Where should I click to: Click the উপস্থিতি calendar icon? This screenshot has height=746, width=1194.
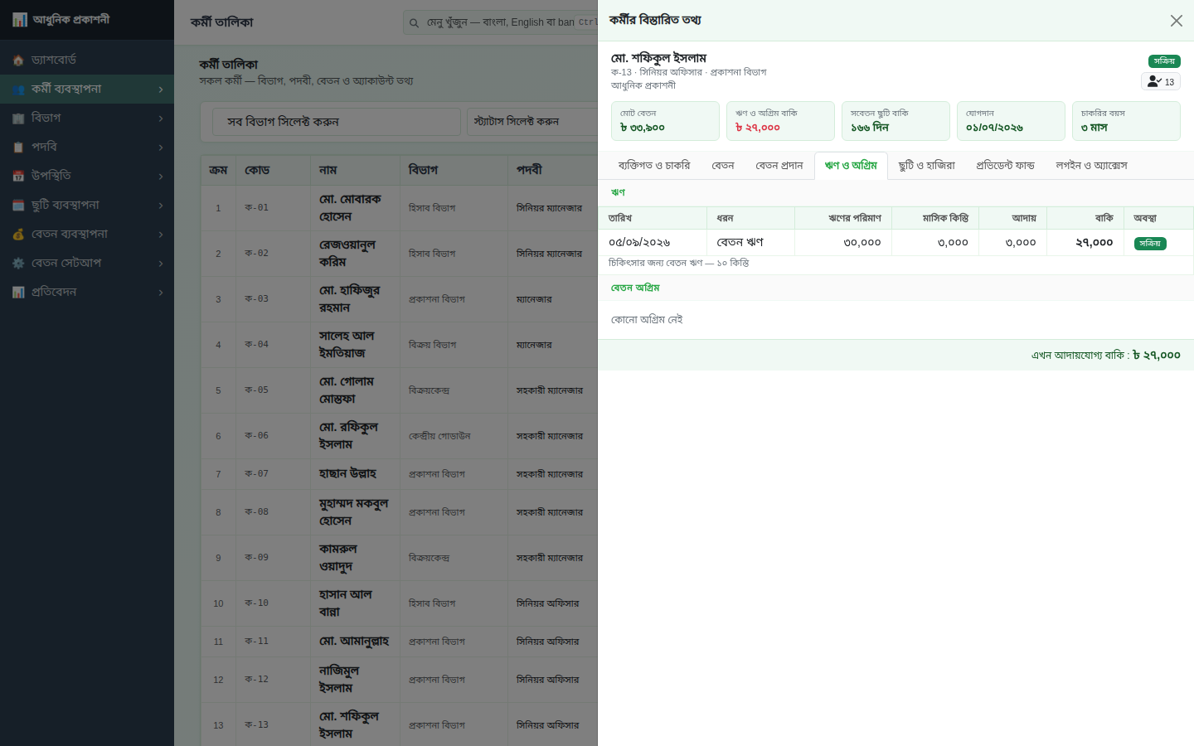coord(18,177)
